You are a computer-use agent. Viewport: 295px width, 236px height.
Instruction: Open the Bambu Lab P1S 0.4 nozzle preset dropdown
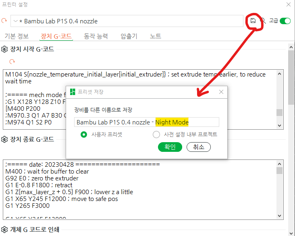coord(127,21)
